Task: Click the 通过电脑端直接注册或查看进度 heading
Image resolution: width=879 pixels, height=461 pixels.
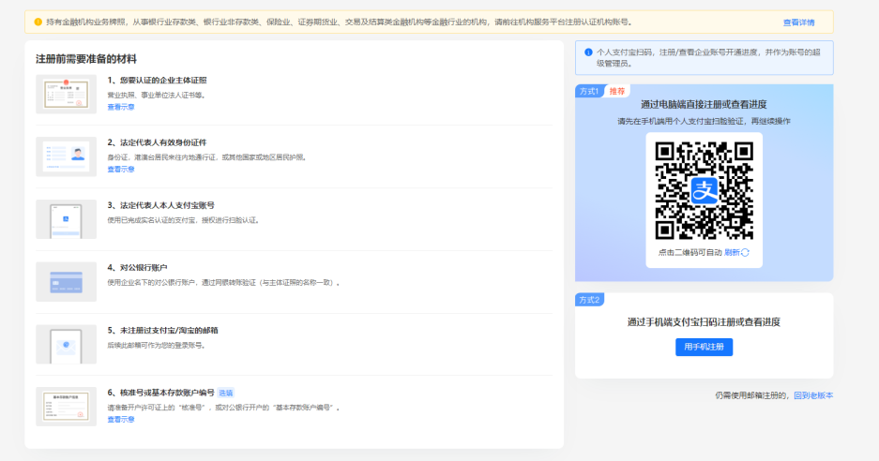Action: pyautogui.click(x=705, y=104)
